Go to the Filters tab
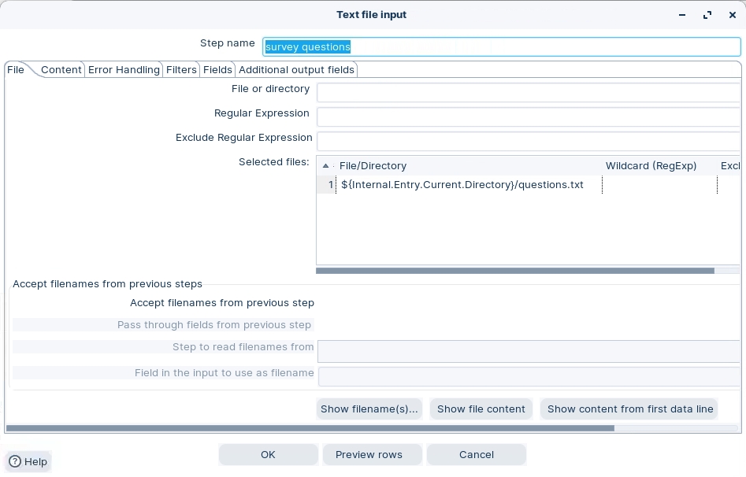This screenshot has width=746, height=477. click(181, 70)
